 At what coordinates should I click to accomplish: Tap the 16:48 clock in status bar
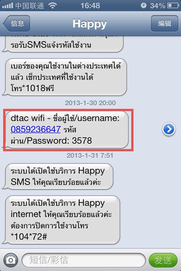pos(90,6)
